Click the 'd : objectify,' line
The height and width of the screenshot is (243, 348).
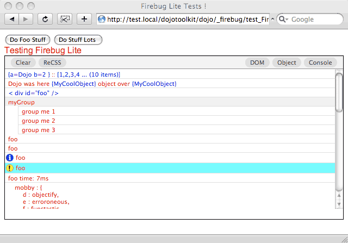pyautogui.click(x=41, y=195)
